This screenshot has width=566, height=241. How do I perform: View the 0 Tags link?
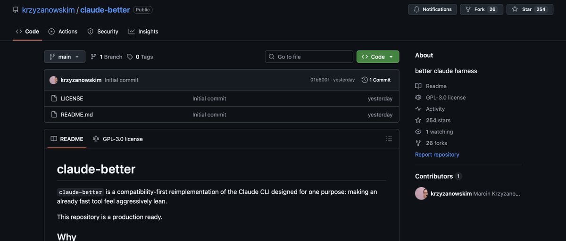140,57
